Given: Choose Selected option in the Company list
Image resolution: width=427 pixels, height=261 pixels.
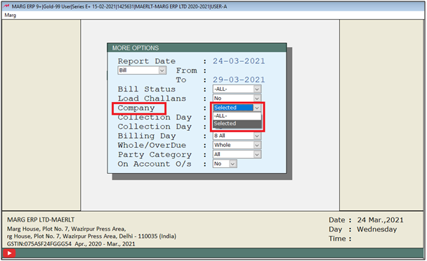Looking at the screenshot, I should pyautogui.click(x=237, y=124).
